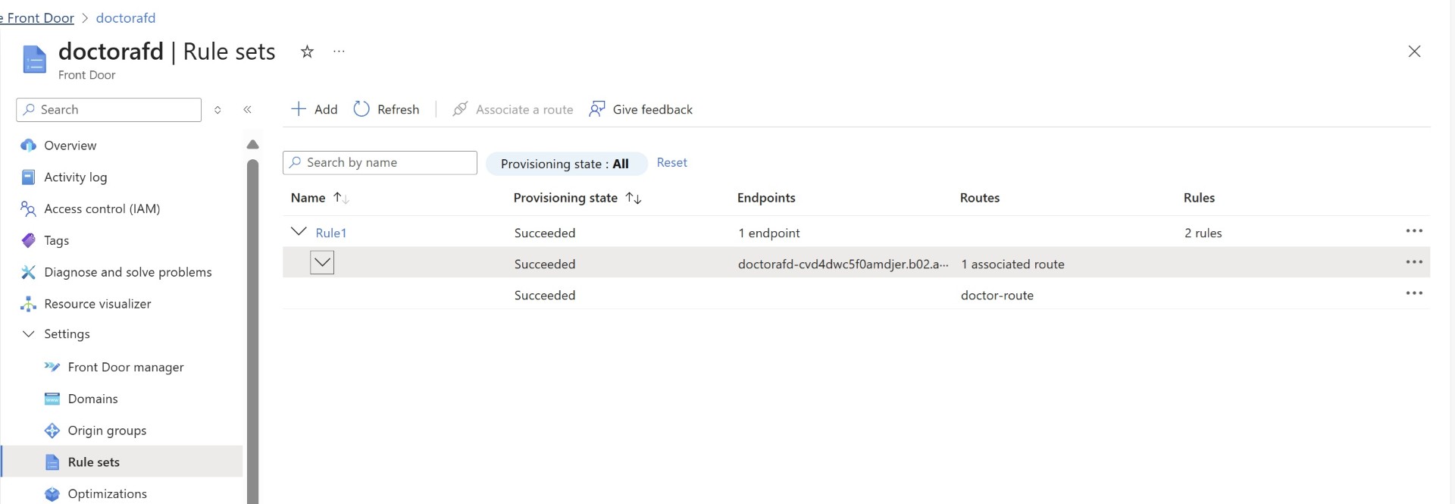The height and width of the screenshot is (504, 1455).
Task: Collapse the endpoint sub-row chevron
Action: click(322, 263)
